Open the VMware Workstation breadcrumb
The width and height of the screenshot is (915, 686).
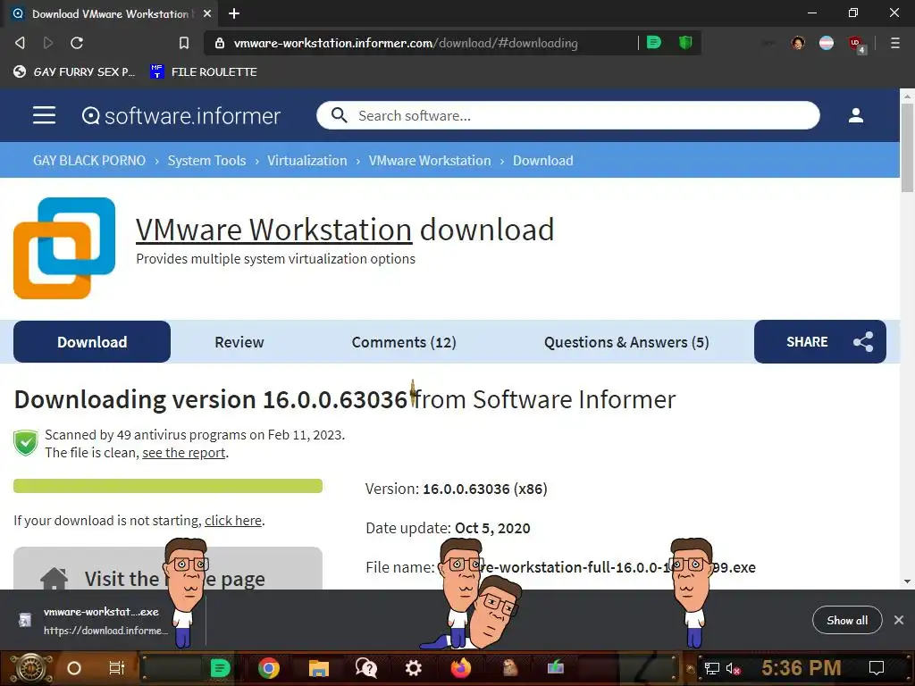click(430, 161)
